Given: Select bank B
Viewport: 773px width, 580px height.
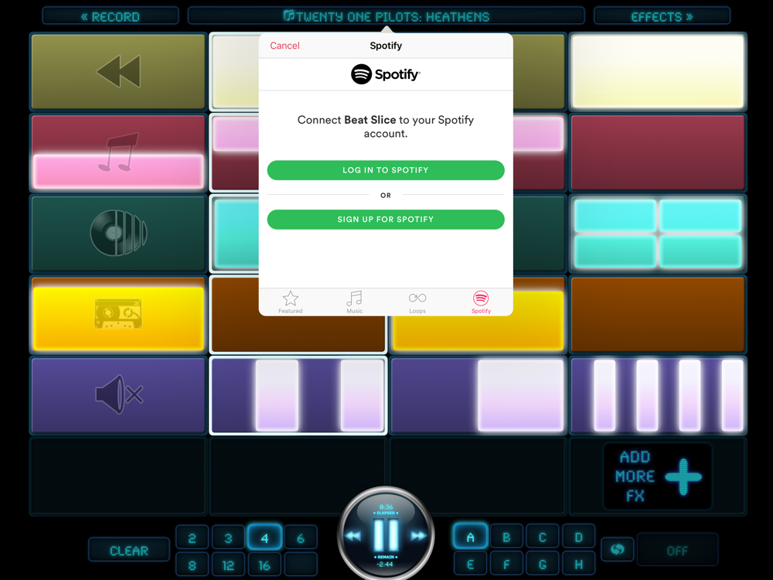Looking at the screenshot, I should tap(506, 537).
